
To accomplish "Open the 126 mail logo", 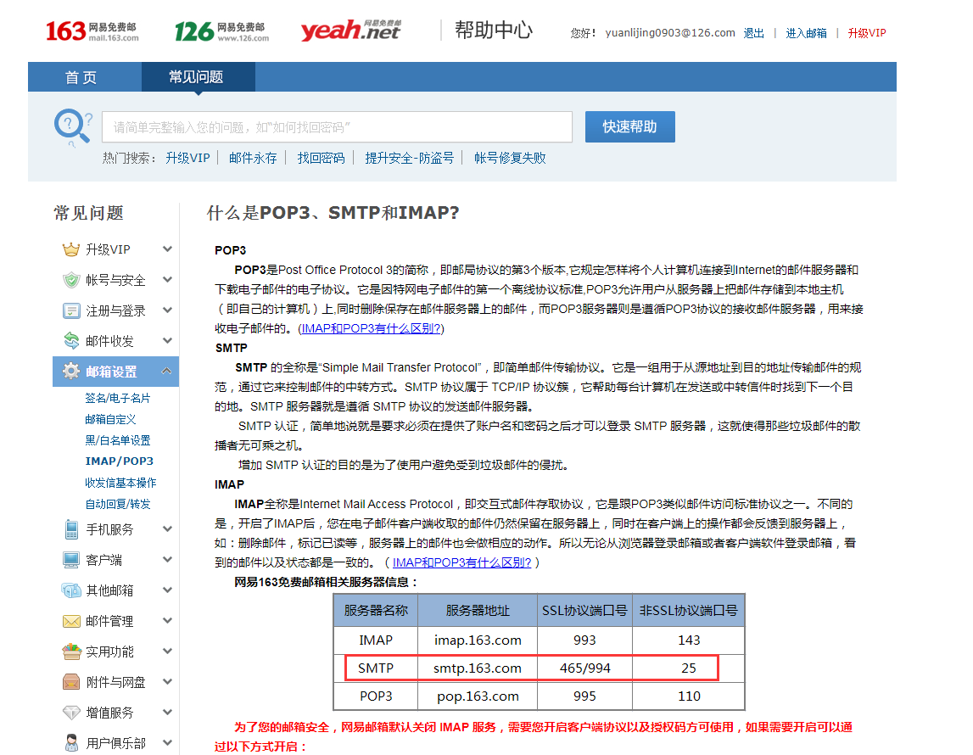I will 221,31.
